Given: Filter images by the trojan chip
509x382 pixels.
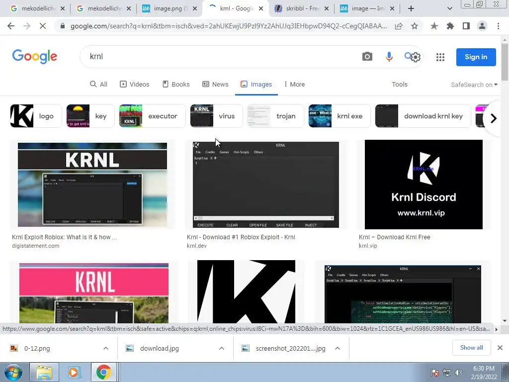Looking at the screenshot, I should coord(275,116).
